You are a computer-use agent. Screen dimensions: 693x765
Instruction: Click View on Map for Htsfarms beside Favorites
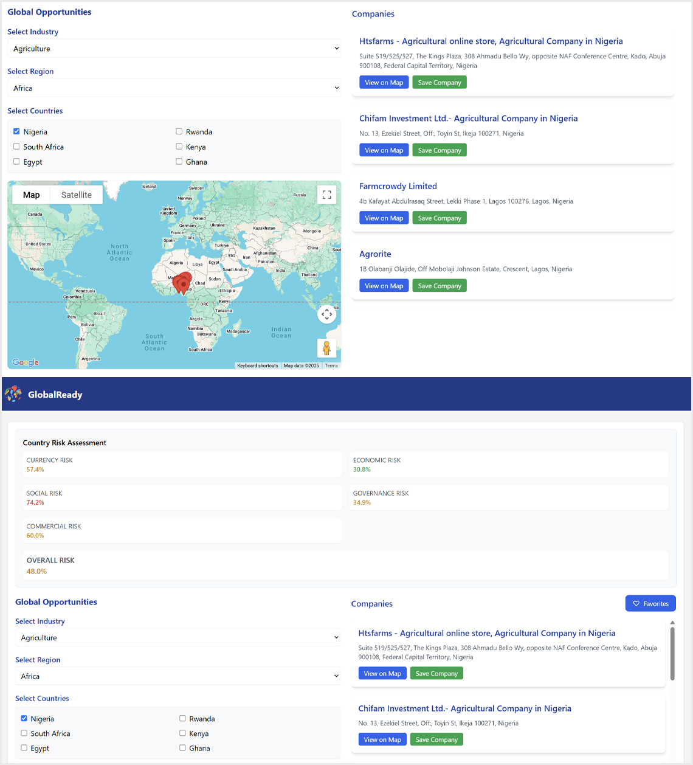pyautogui.click(x=382, y=673)
